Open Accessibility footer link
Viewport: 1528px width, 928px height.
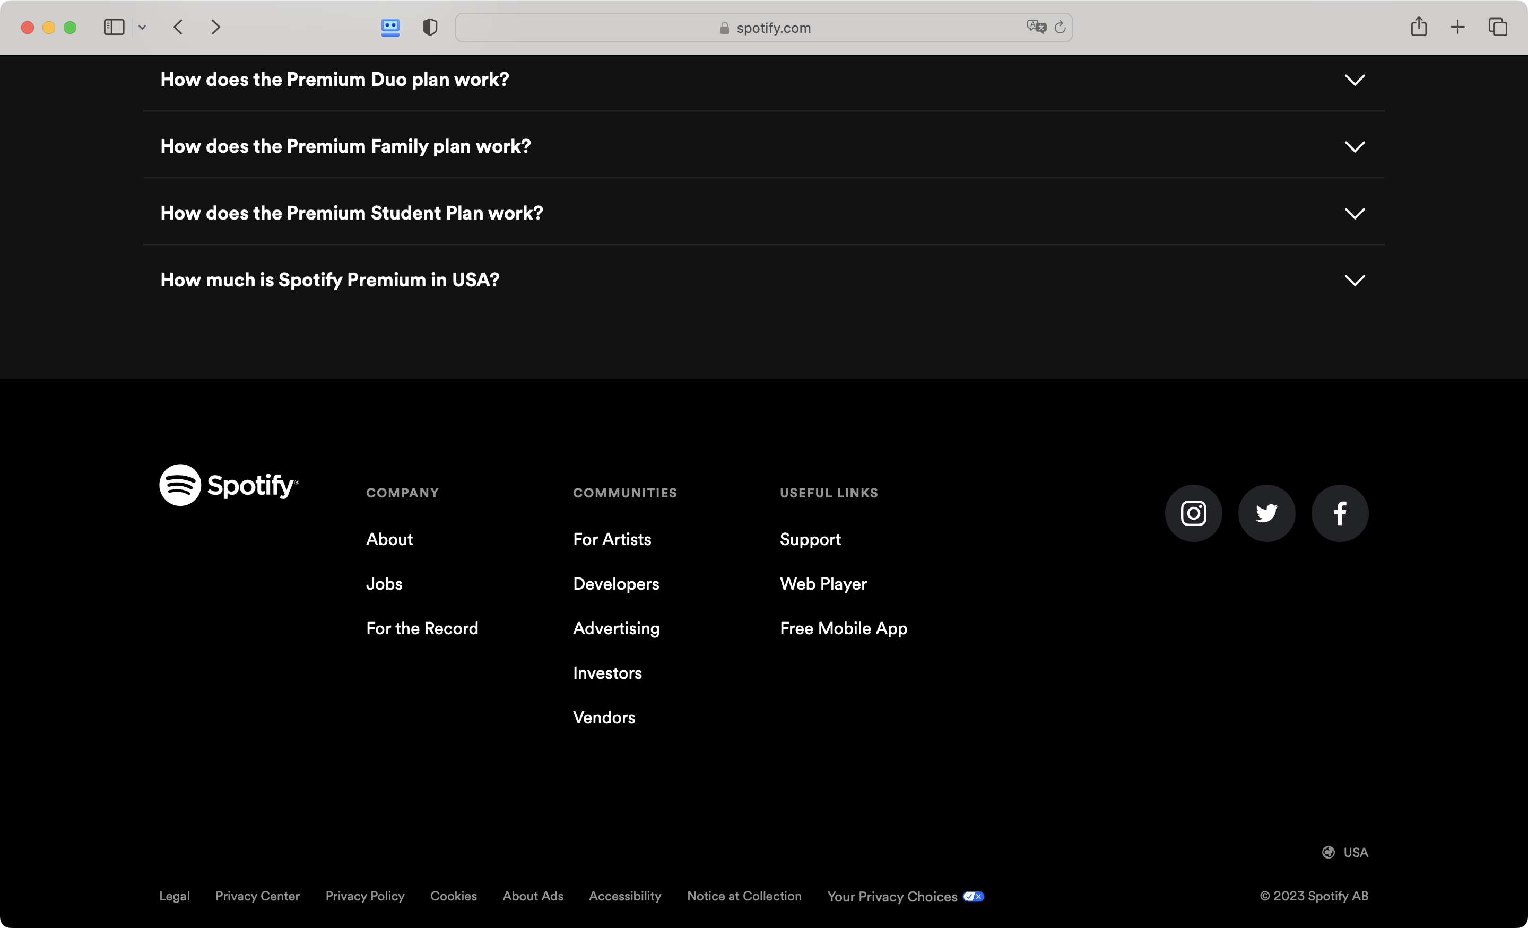coord(625,896)
